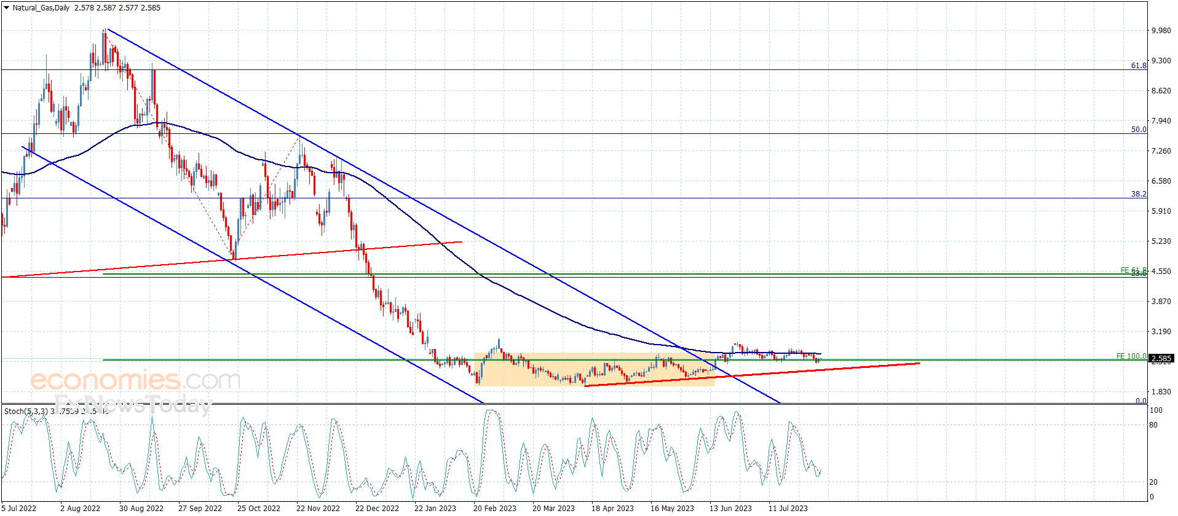The width and height of the screenshot is (1178, 516).
Task: Click the 22 Nov 2022 date label
Action: coord(318,509)
